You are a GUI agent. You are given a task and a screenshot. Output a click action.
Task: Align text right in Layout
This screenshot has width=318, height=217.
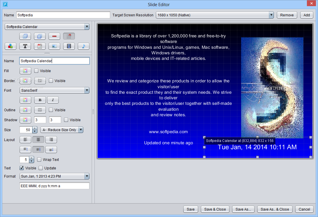point(51,140)
